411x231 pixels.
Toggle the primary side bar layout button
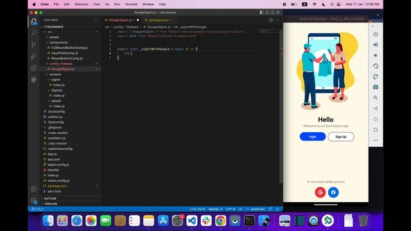(261, 12)
